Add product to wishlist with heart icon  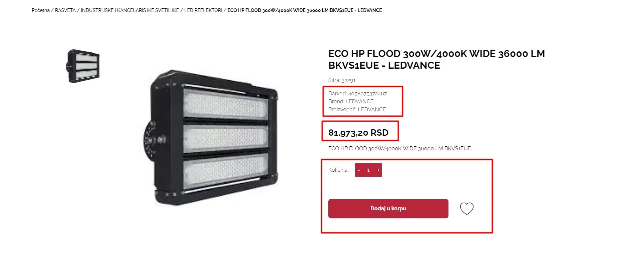(466, 209)
